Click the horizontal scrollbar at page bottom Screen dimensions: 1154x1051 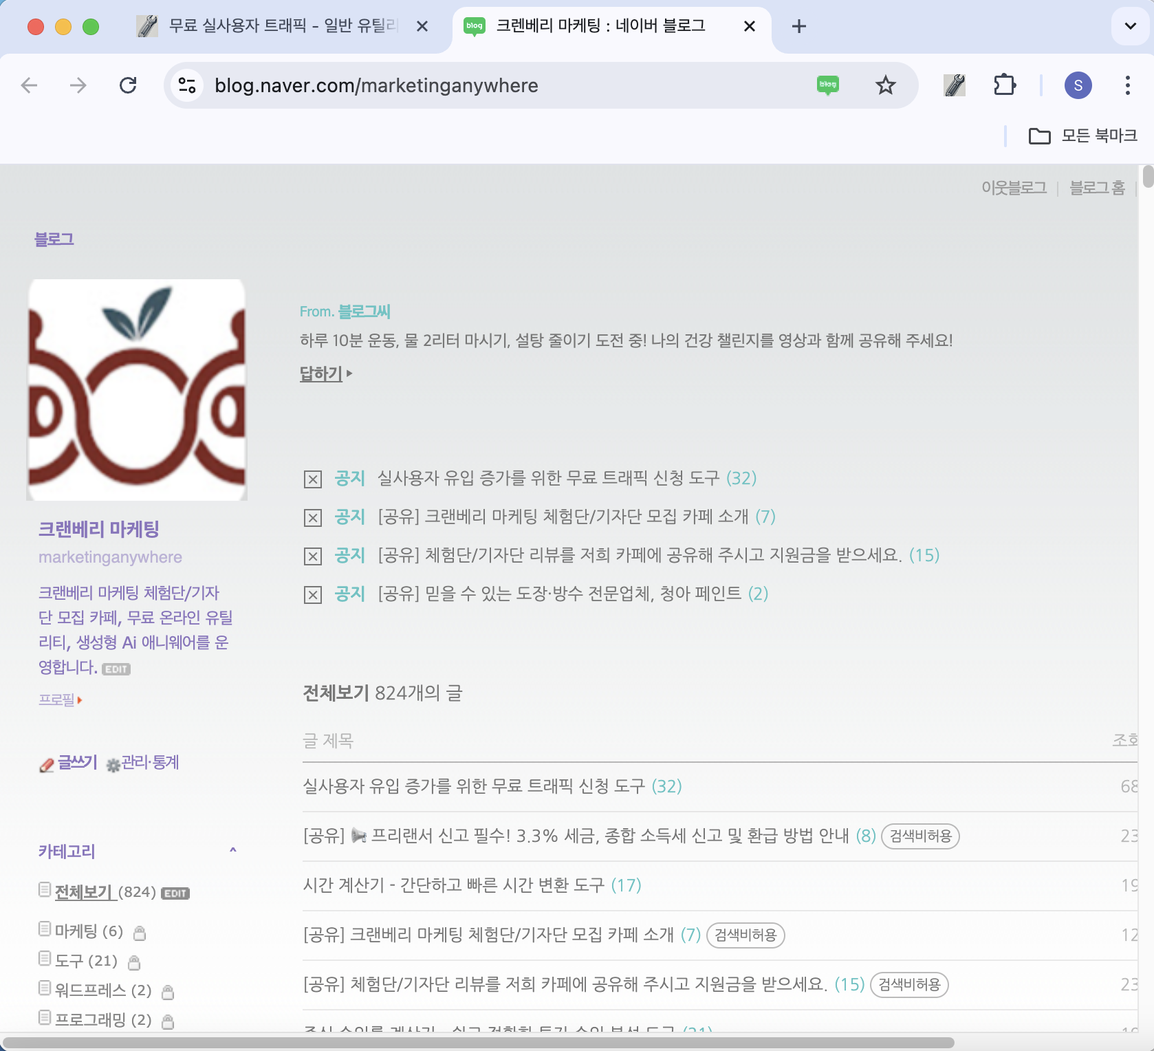(478, 1043)
